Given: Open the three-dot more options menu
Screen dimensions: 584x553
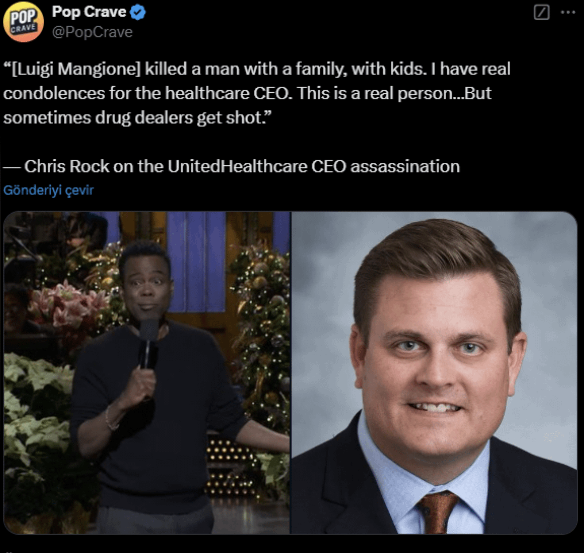Looking at the screenshot, I should 568,13.
